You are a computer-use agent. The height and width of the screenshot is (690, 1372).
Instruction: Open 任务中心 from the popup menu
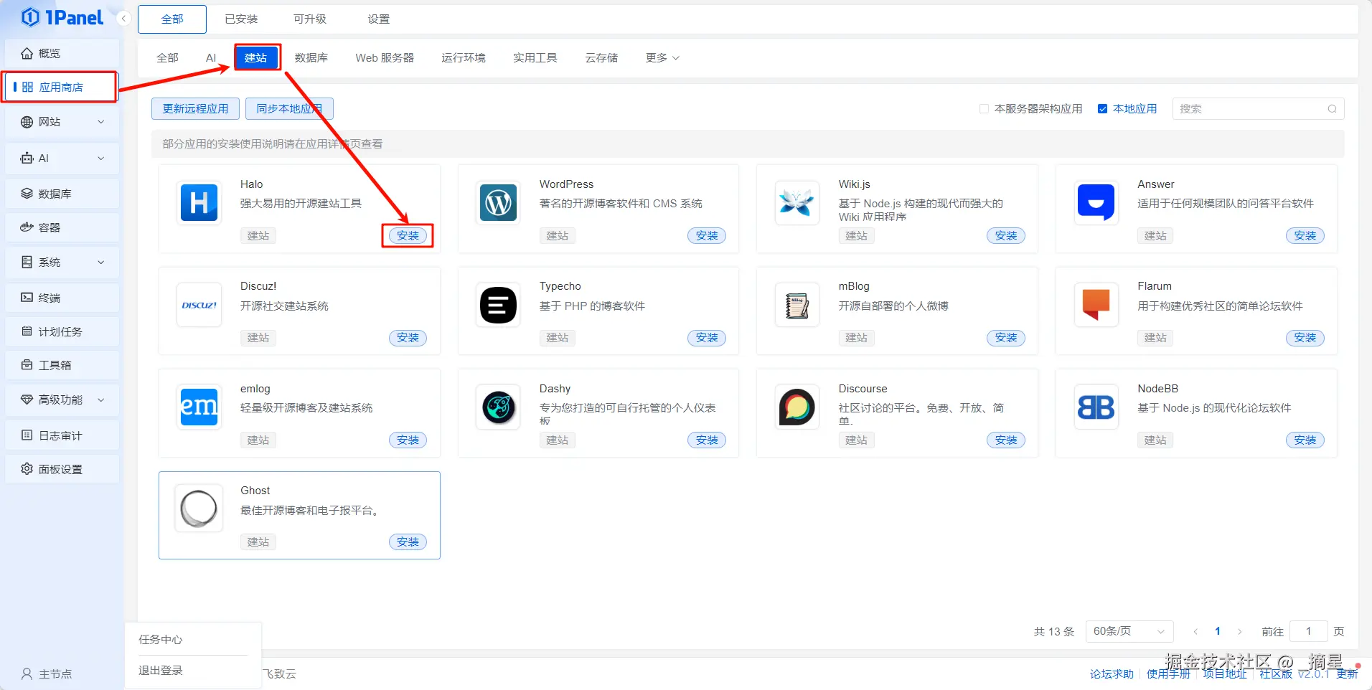tap(161, 639)
